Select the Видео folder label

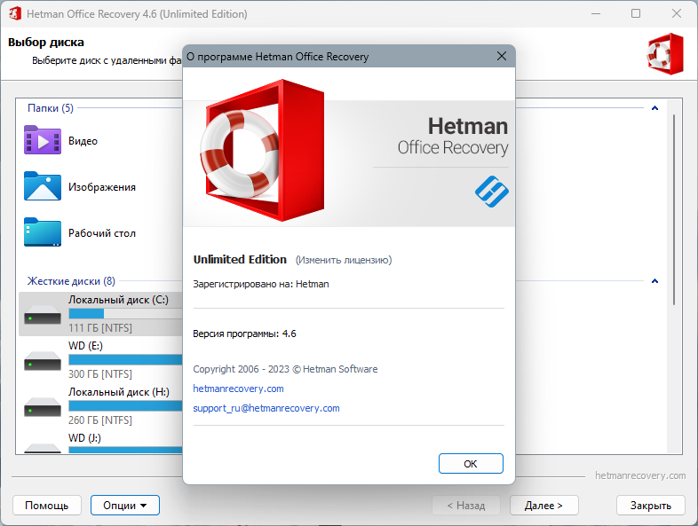tap(83, 141)
